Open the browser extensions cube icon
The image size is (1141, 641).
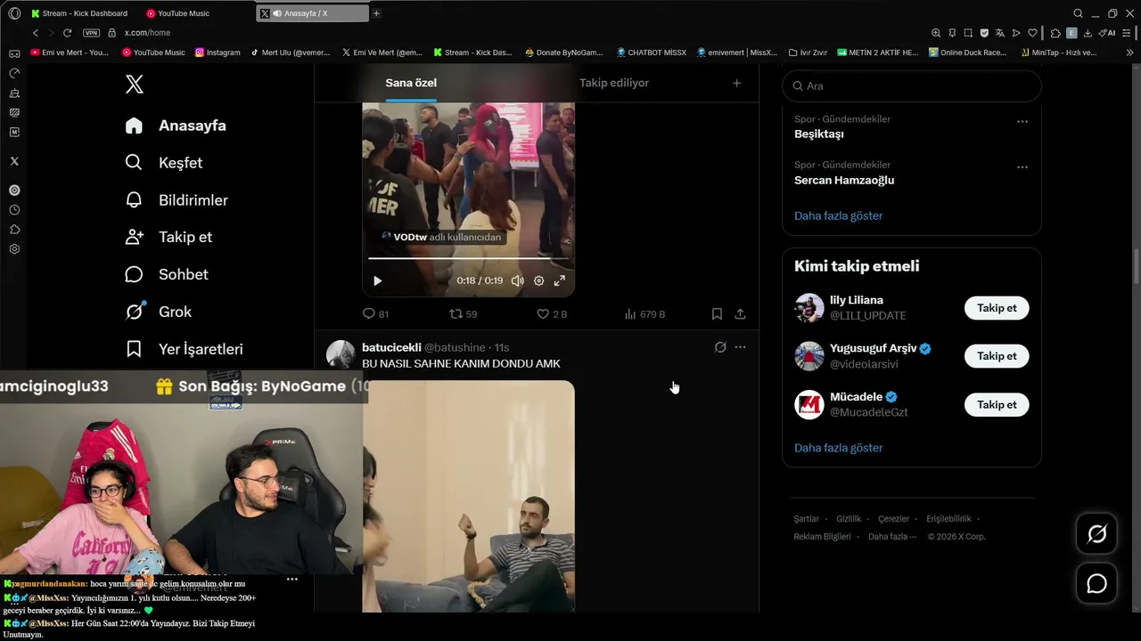click(1055, 33)
